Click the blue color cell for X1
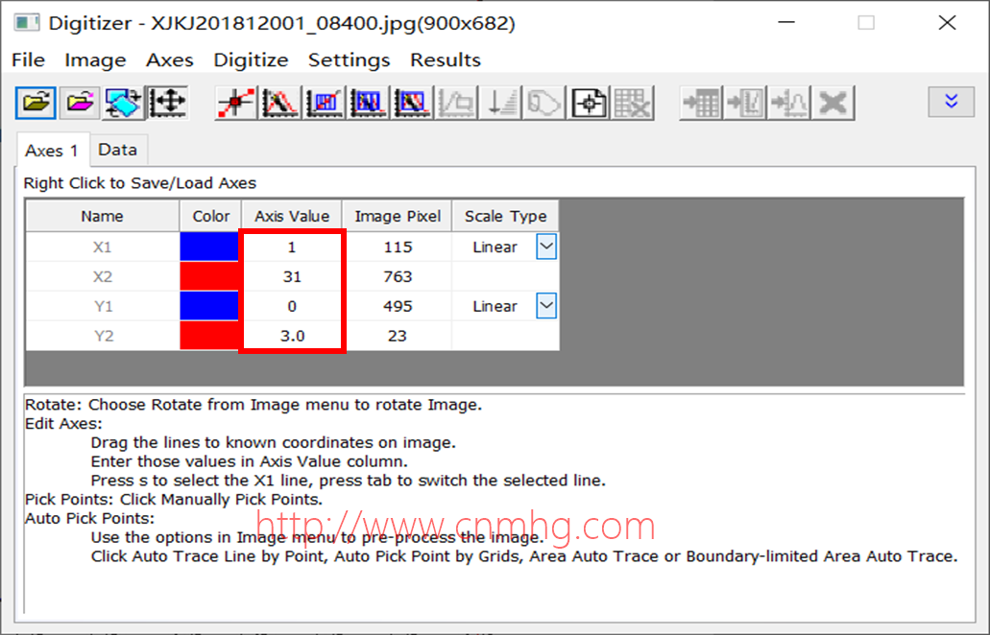This screenshot has width=990, height=635. tap(208, 247)
